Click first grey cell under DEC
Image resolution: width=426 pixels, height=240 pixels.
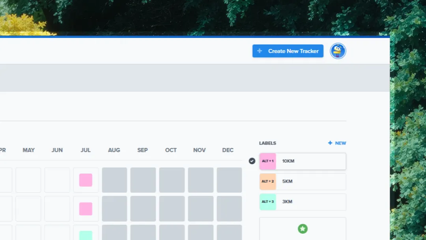point(229,180)
